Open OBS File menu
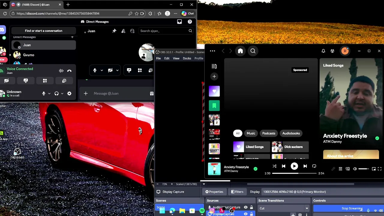 pyautogui.click(x=158, y=58)
